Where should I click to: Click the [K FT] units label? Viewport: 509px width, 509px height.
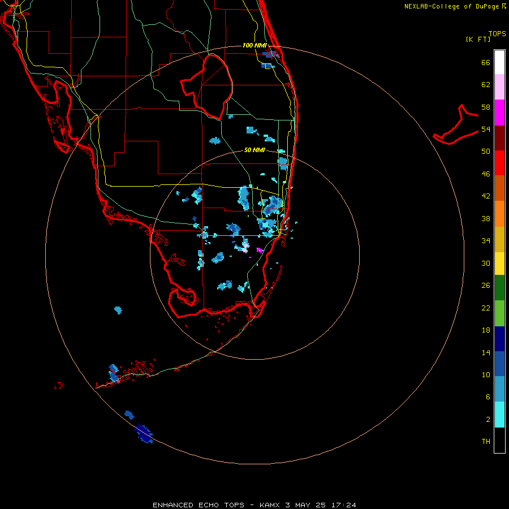coord(478,39)
